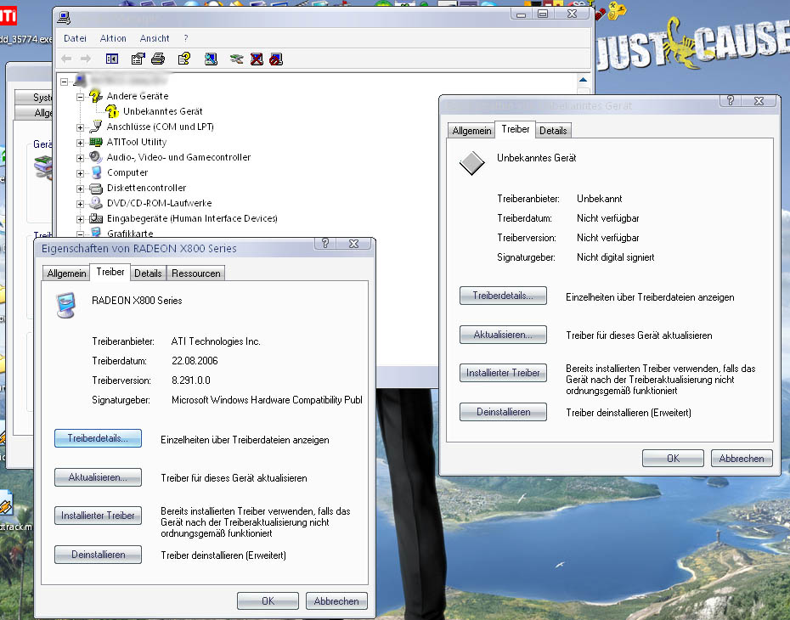790x620 pixels.
Task: Click Aktualisieren... in RADEON X800 properties
Action: [x=98, y=477]
